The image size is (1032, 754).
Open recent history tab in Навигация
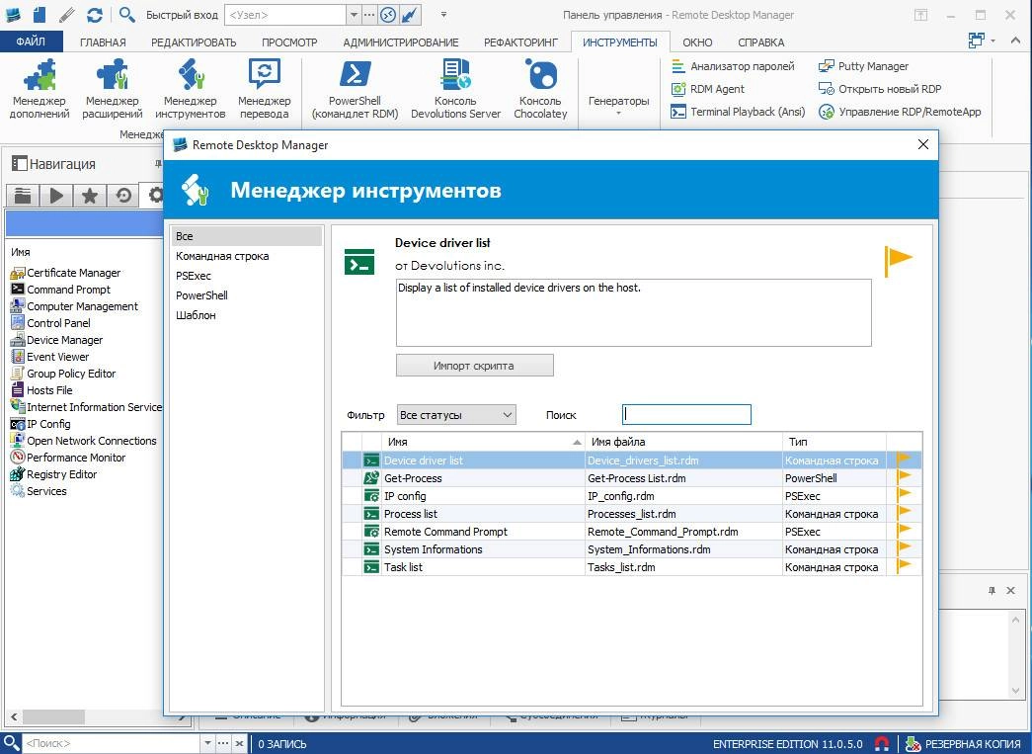(123, 195)
